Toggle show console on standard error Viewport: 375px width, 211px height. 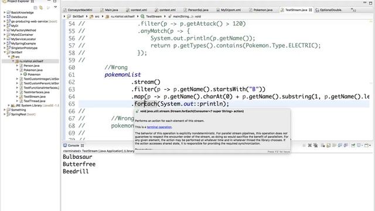click(x=346, y=145)
